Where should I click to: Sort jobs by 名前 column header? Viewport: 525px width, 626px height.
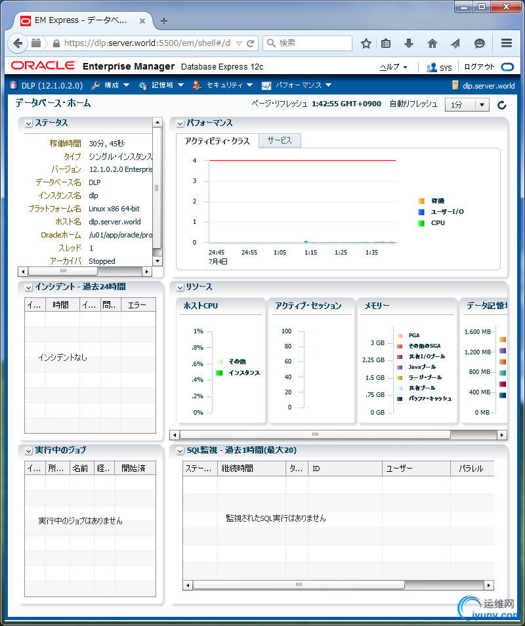click(x=82, y=469)
